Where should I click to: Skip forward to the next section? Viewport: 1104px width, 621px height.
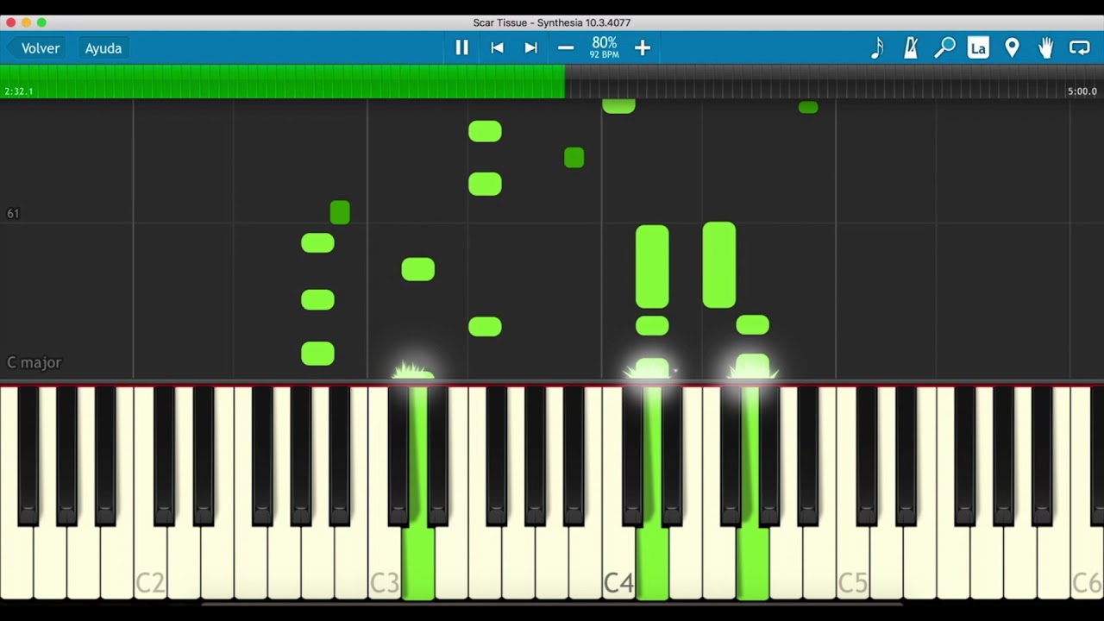tap(531, 48)
